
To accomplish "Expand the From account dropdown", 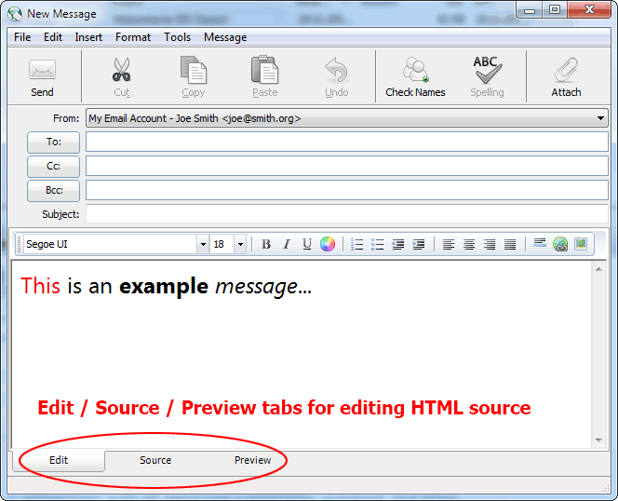I will [600, 118].
